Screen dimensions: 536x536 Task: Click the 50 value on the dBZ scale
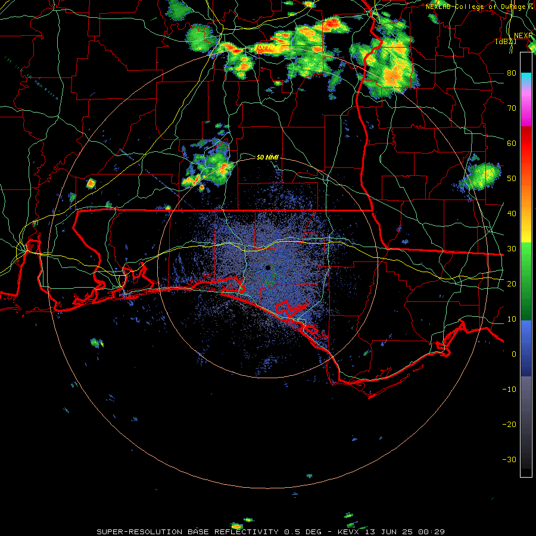coord(512,179)
